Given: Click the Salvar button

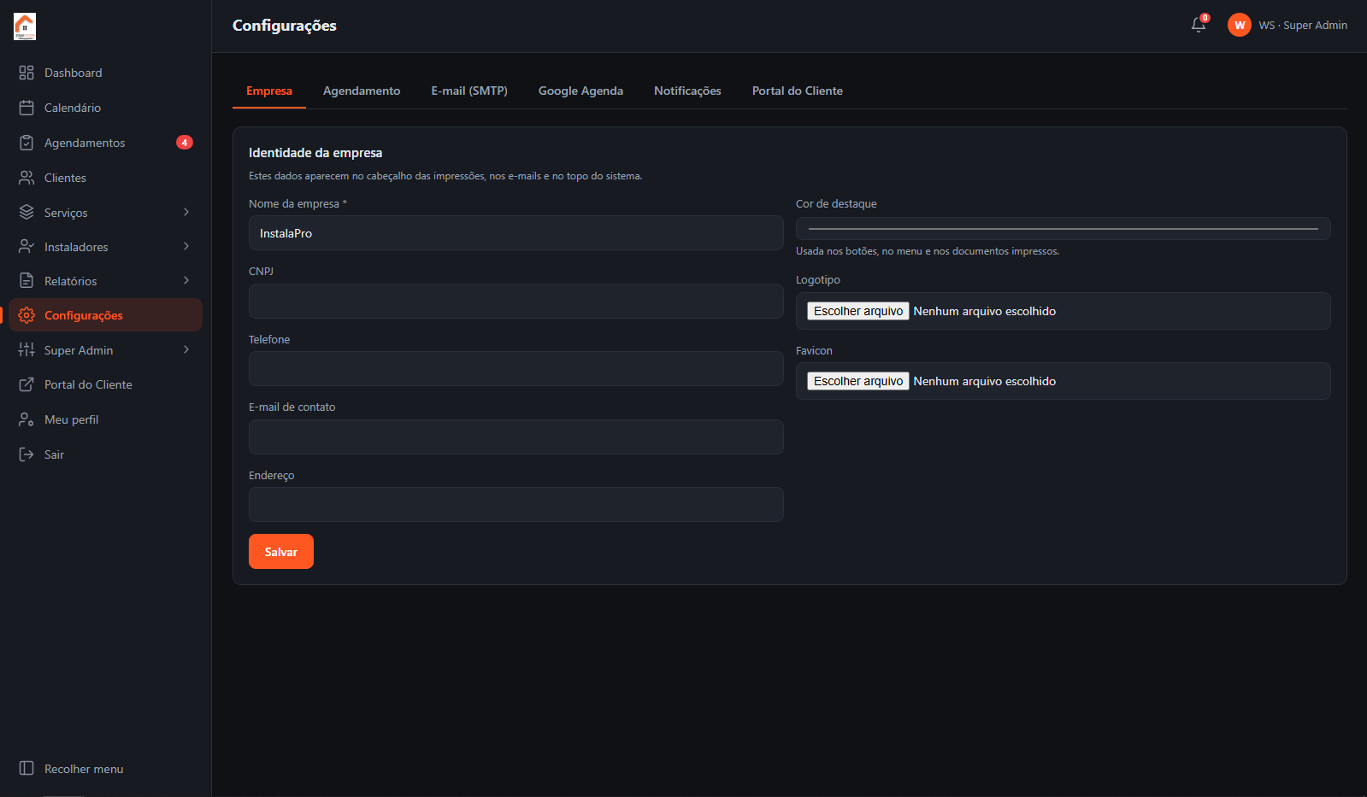Looking at the screenshot, I should (281, 551).
